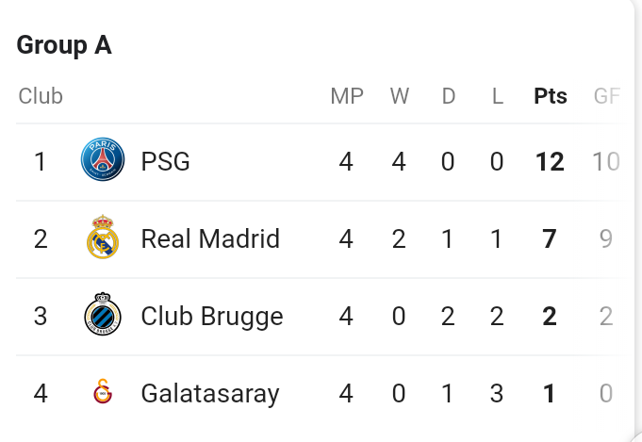The width and height of the screenshot is (642, 442).
Task: Click PSG's 12 points value
Action: click(550, 161)
